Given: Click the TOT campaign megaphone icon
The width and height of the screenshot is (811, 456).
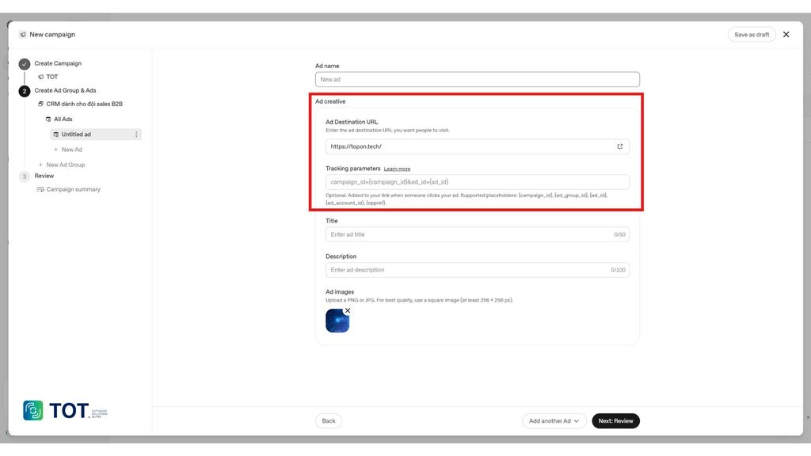Looking at the screenshot, I should (41, 77).
